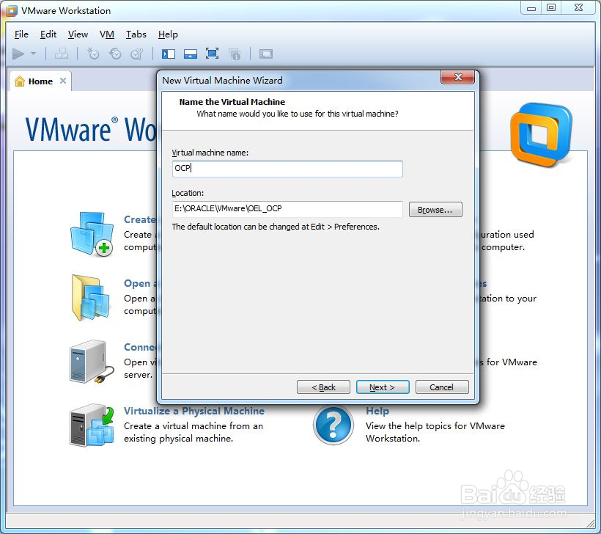Click the Revert to Snapshot toolbar icon
601x534 pixels.
coord(115,54)
